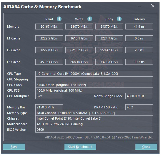Image resolution: width=161 pixels, height=157 pixels.
Task: Click the Read column header label
Action: click(x=49, y=19)
